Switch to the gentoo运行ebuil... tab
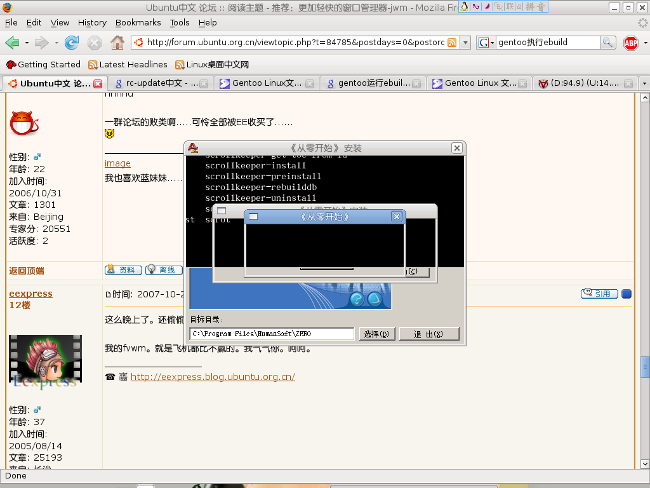 coord(373,83)
